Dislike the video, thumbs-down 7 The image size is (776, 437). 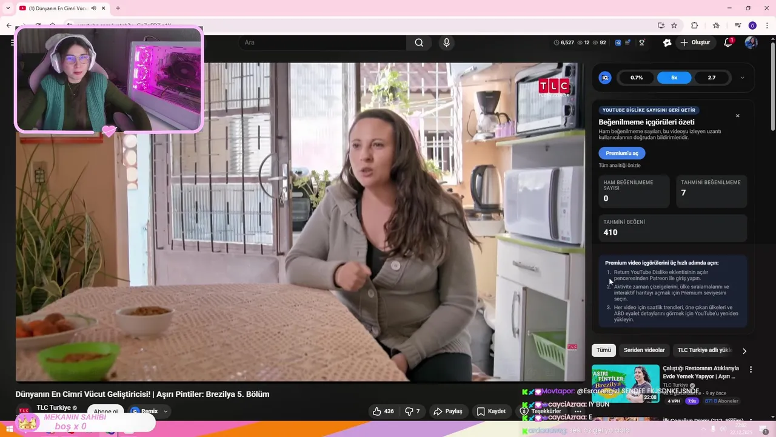412,411
